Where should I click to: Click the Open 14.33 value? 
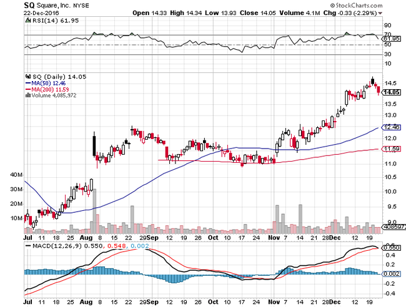click(x=149, y=13)
